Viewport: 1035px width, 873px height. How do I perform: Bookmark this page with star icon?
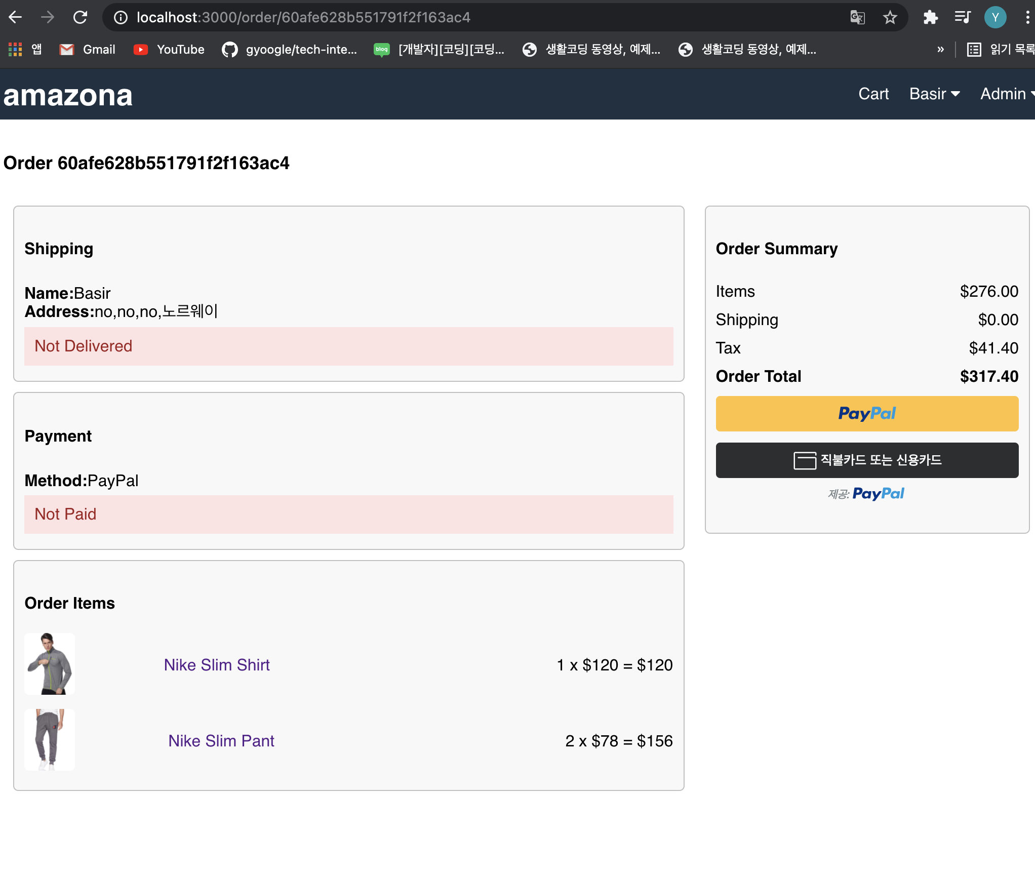click(x=890, y=18)
